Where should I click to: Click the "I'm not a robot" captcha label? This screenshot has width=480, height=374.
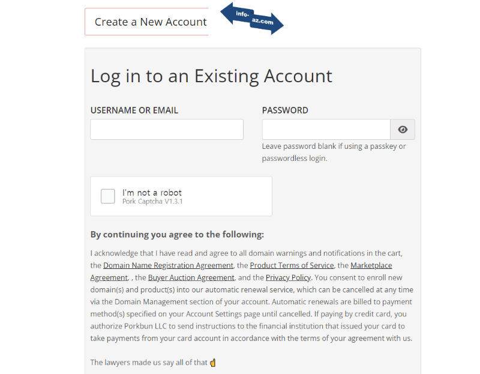(152, 193)
